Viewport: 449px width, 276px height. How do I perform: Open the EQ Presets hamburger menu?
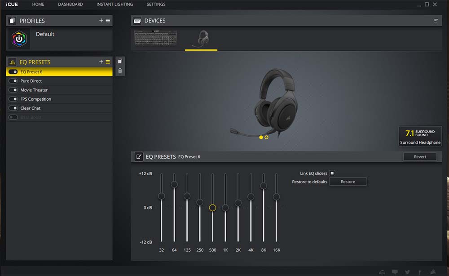click(x=108, y=62)
